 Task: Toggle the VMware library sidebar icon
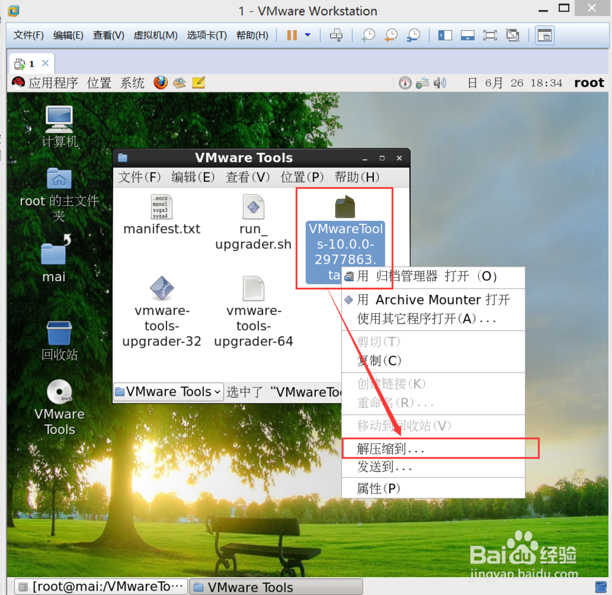[x=445, y=35]
